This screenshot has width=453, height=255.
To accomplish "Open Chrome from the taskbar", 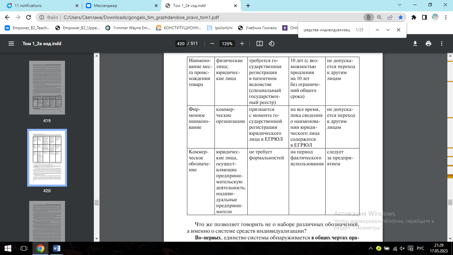I will tap(40, 248).
